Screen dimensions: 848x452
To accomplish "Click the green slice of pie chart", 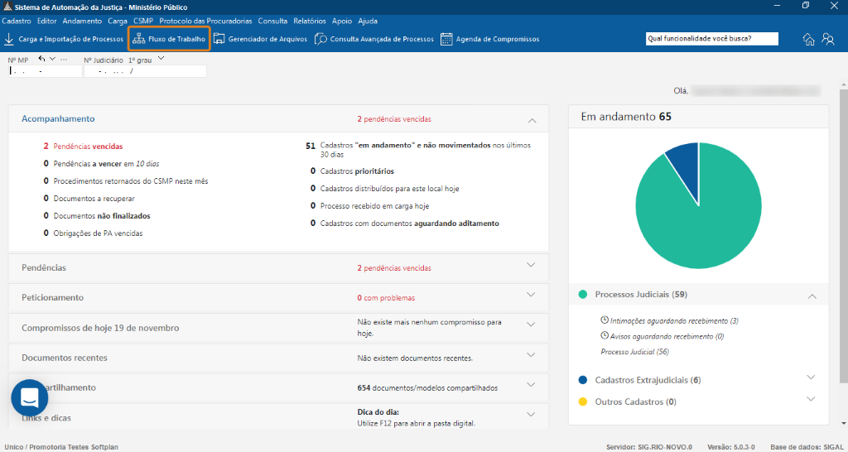I will pos(697,227).
